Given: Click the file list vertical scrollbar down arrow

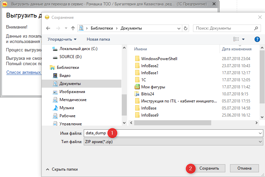Looking at the screenshot, I should (262, 117).
